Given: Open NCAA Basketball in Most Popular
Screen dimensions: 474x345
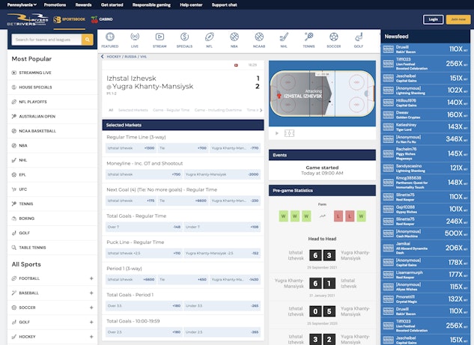Looking at the screenshot, I should pos(52,131).
